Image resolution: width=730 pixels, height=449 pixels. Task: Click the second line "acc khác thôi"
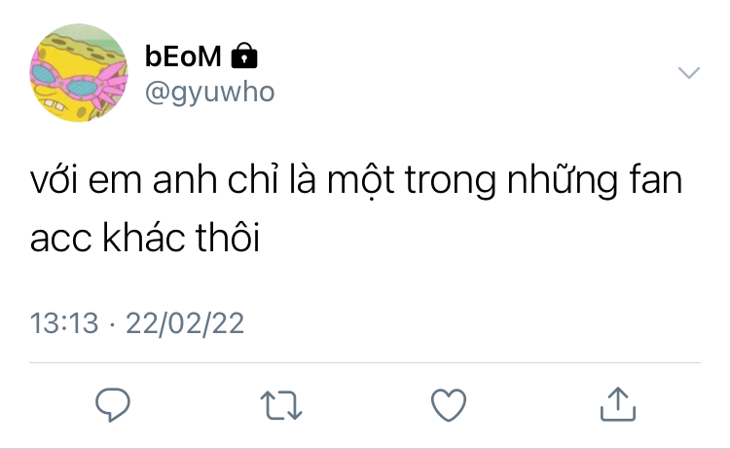point(145,238)
